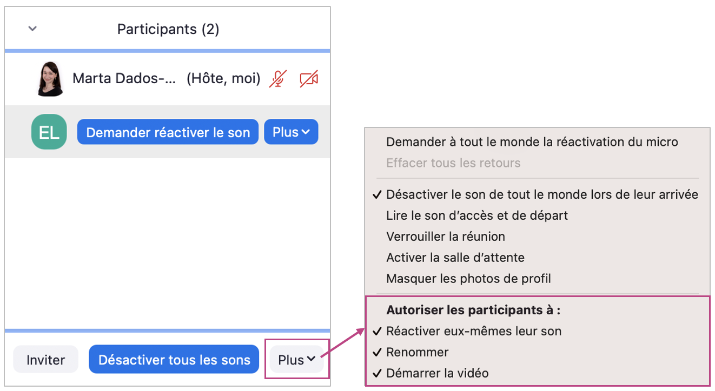Toggle Réactiver eux-mêmes leur son permission
The width and height of the screenshot is (715, 391).
coord(473,331)
